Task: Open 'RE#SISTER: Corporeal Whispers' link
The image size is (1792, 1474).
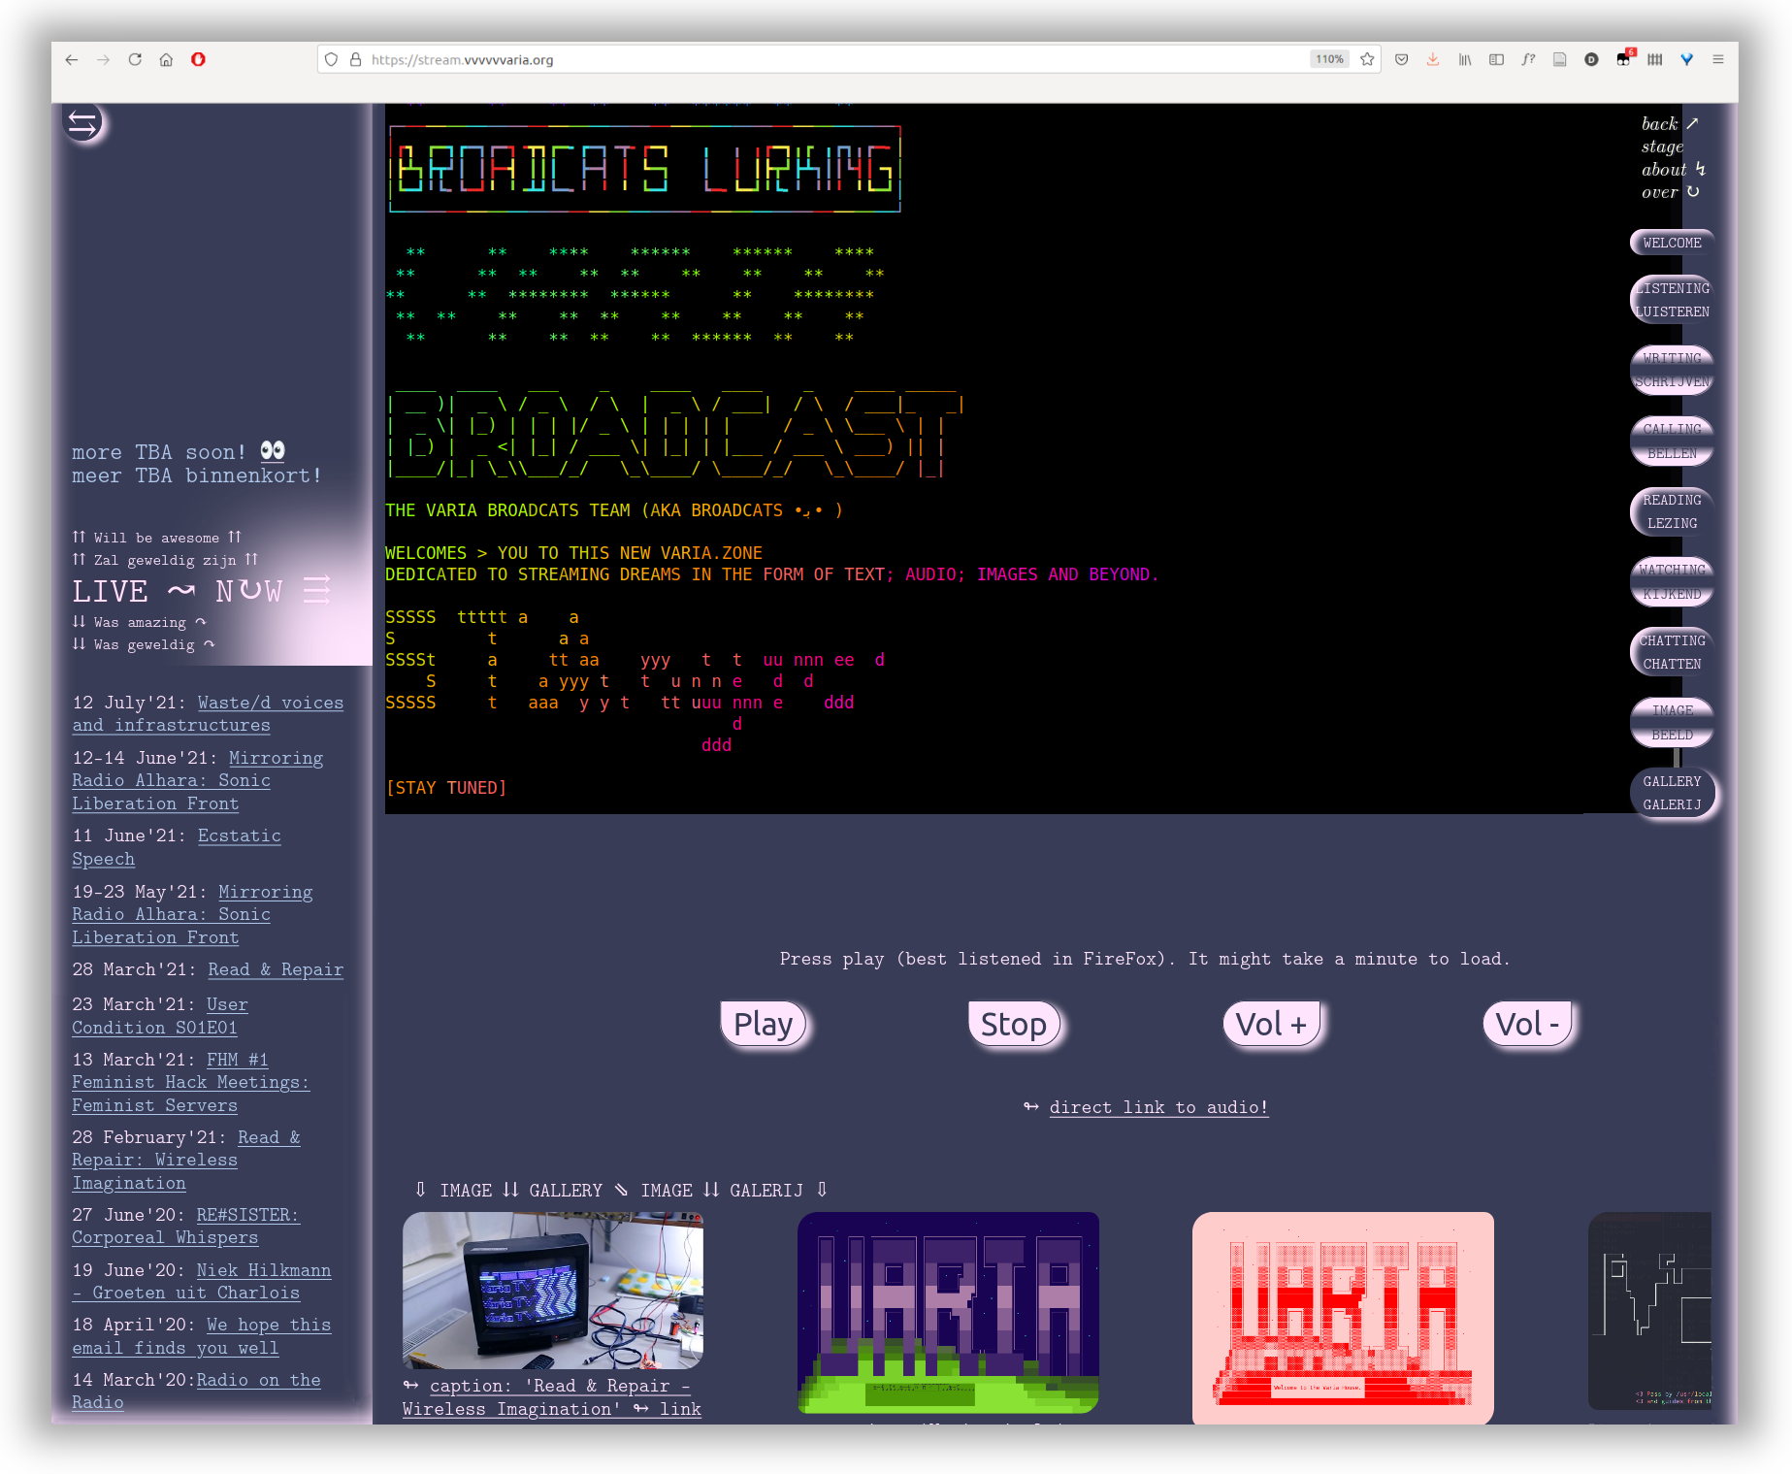Action: (x=186, y=1226)
